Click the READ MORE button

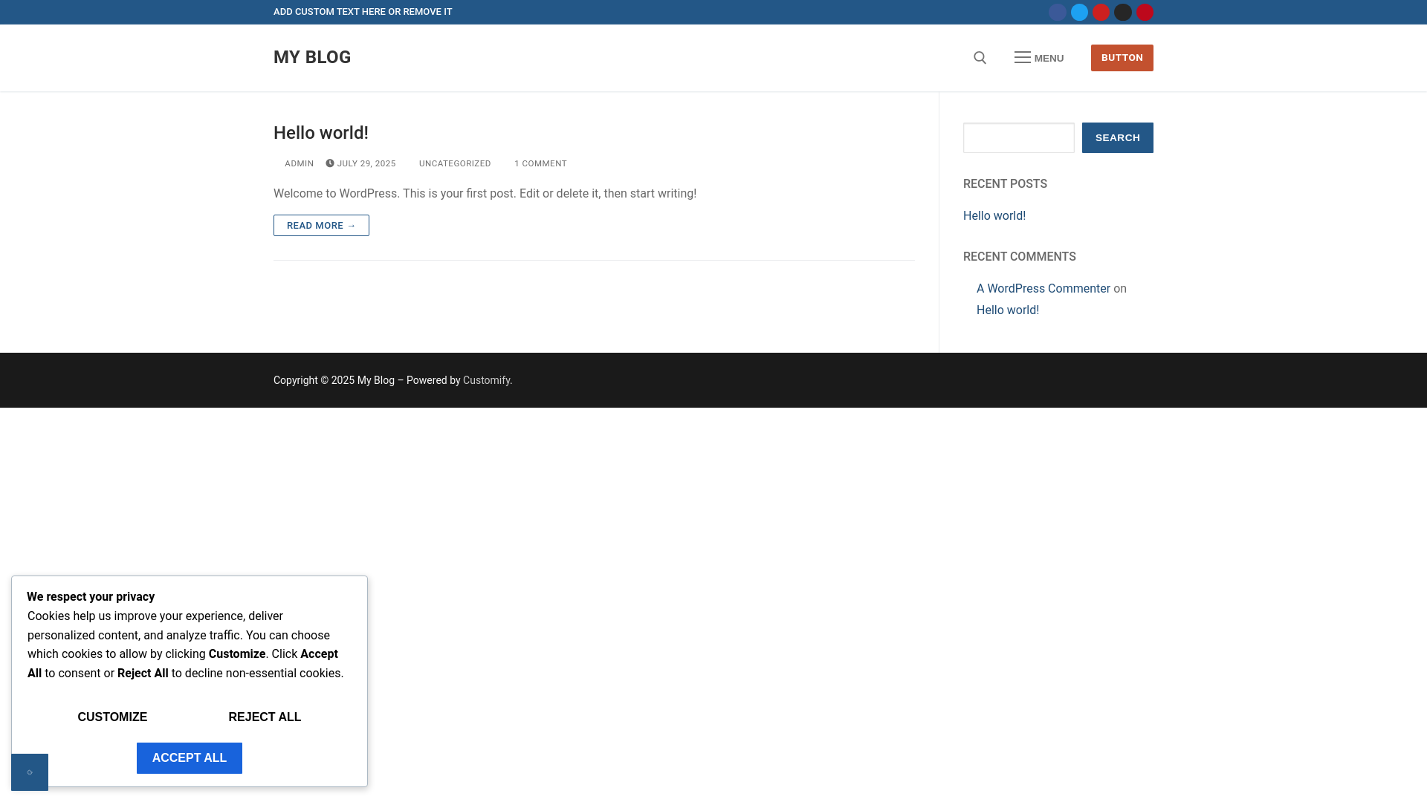click(x=321, y=226)
